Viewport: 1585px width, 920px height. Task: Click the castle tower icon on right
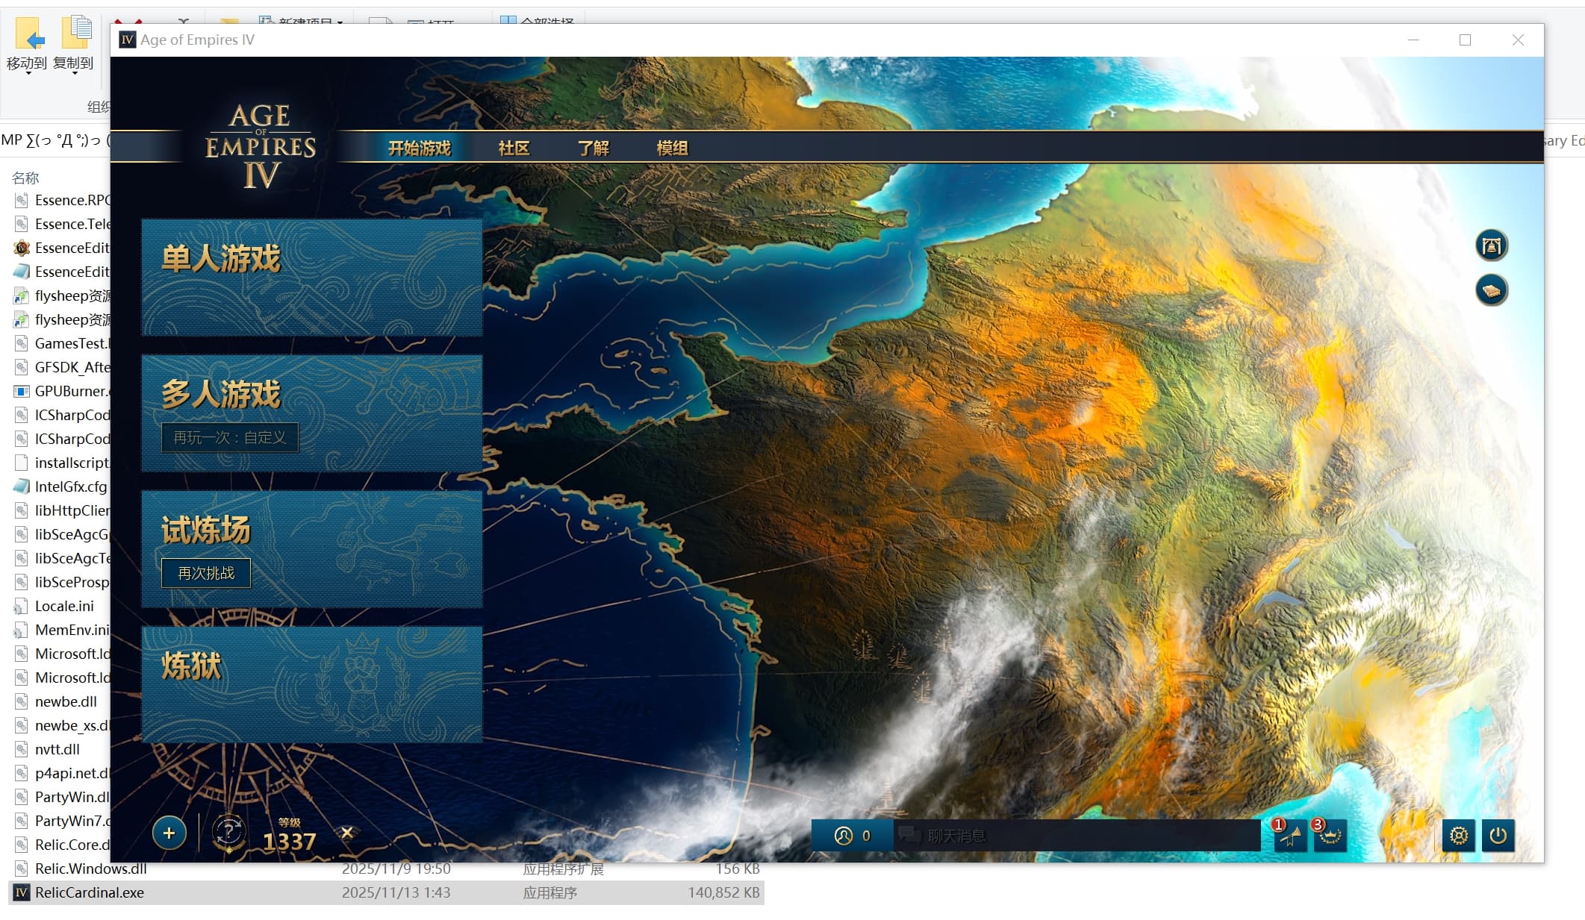(1491, 245)
